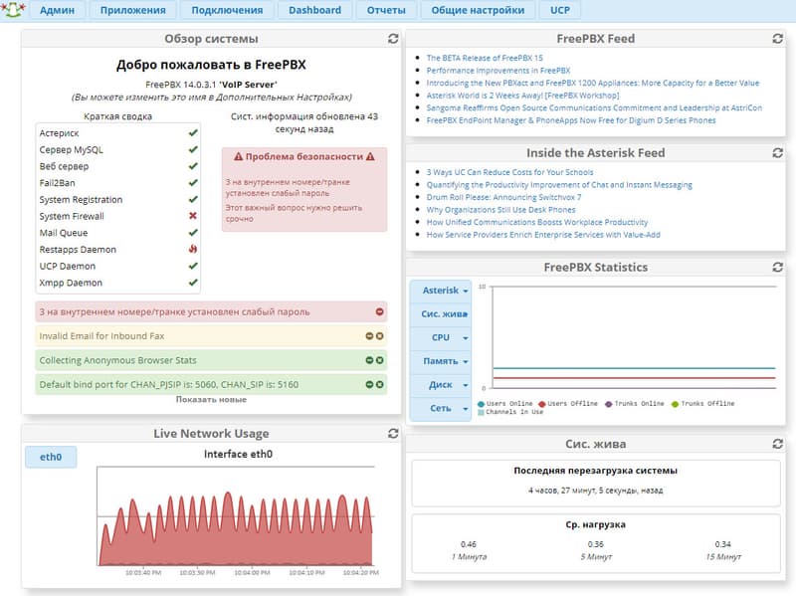Click the Проблема безопасности alert box
Image resolution: width=796 pixels, height=596 pixels.
[x=304, y=190]
